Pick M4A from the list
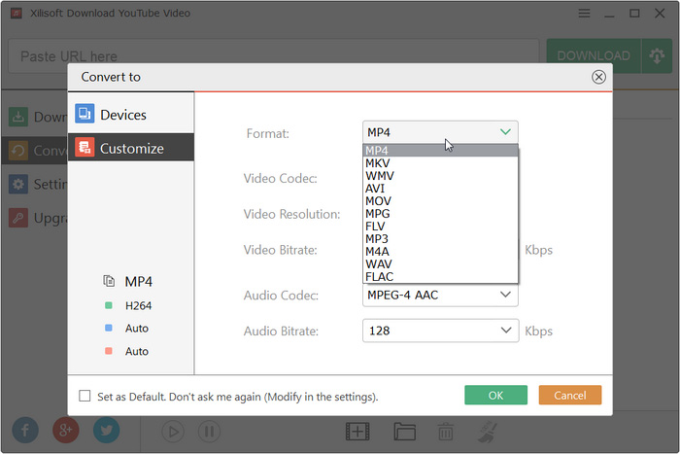The width and height of the screenshot is (680, 454). 440,252
